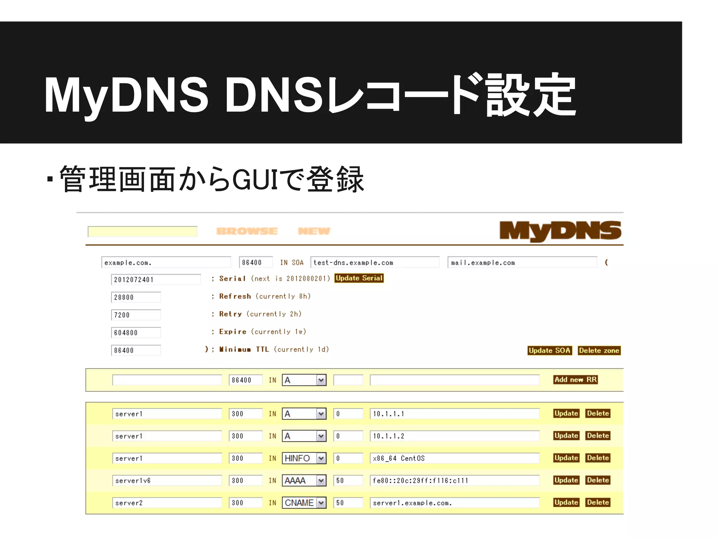Edit aux field of HINFO record
The width and height of the screenshot is (718, 538).
click(x=348, y=458)
